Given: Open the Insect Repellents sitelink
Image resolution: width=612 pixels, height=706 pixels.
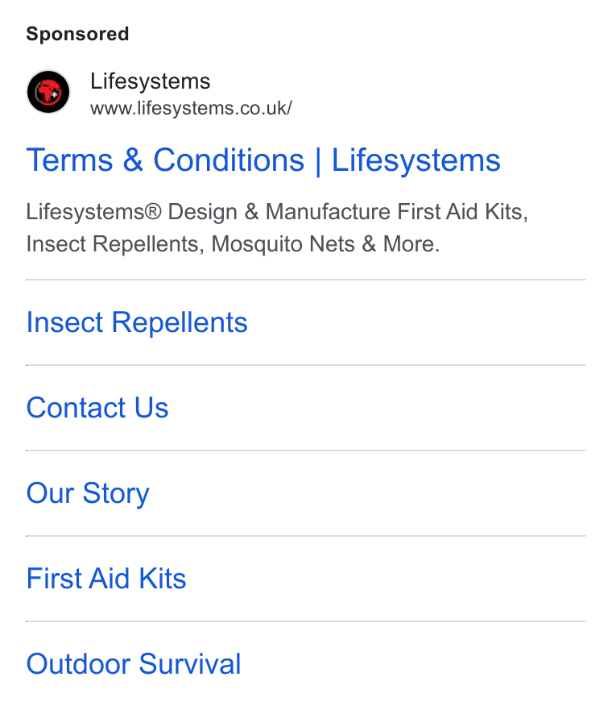Looking at the screenshot, I should [137, 322].
